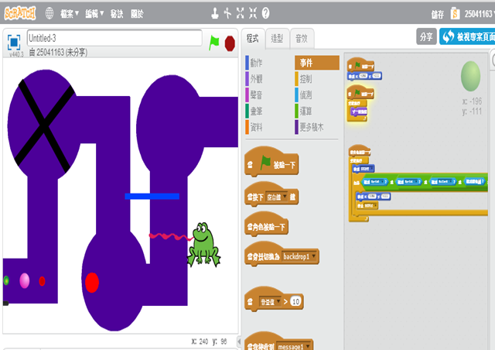Screen dimensions: 495x350
Task: Open the backdrop1 dropdown
Action: (299, 256)
